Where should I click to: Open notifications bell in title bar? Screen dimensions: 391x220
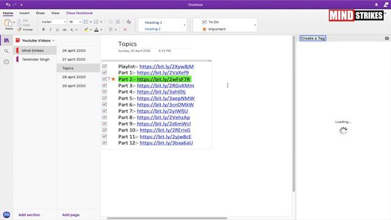pyautogui.click(x=376, y=5)
